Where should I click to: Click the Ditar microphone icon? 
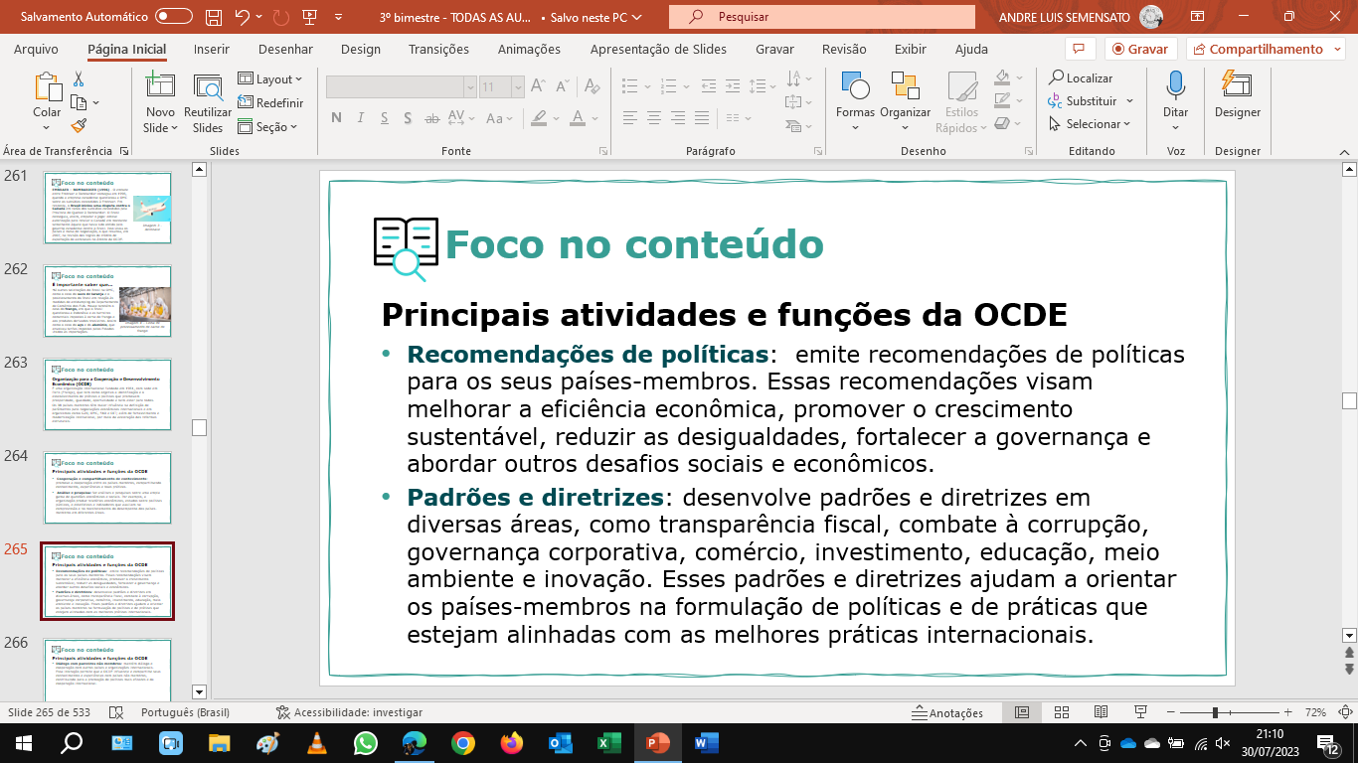(1176, 86)
